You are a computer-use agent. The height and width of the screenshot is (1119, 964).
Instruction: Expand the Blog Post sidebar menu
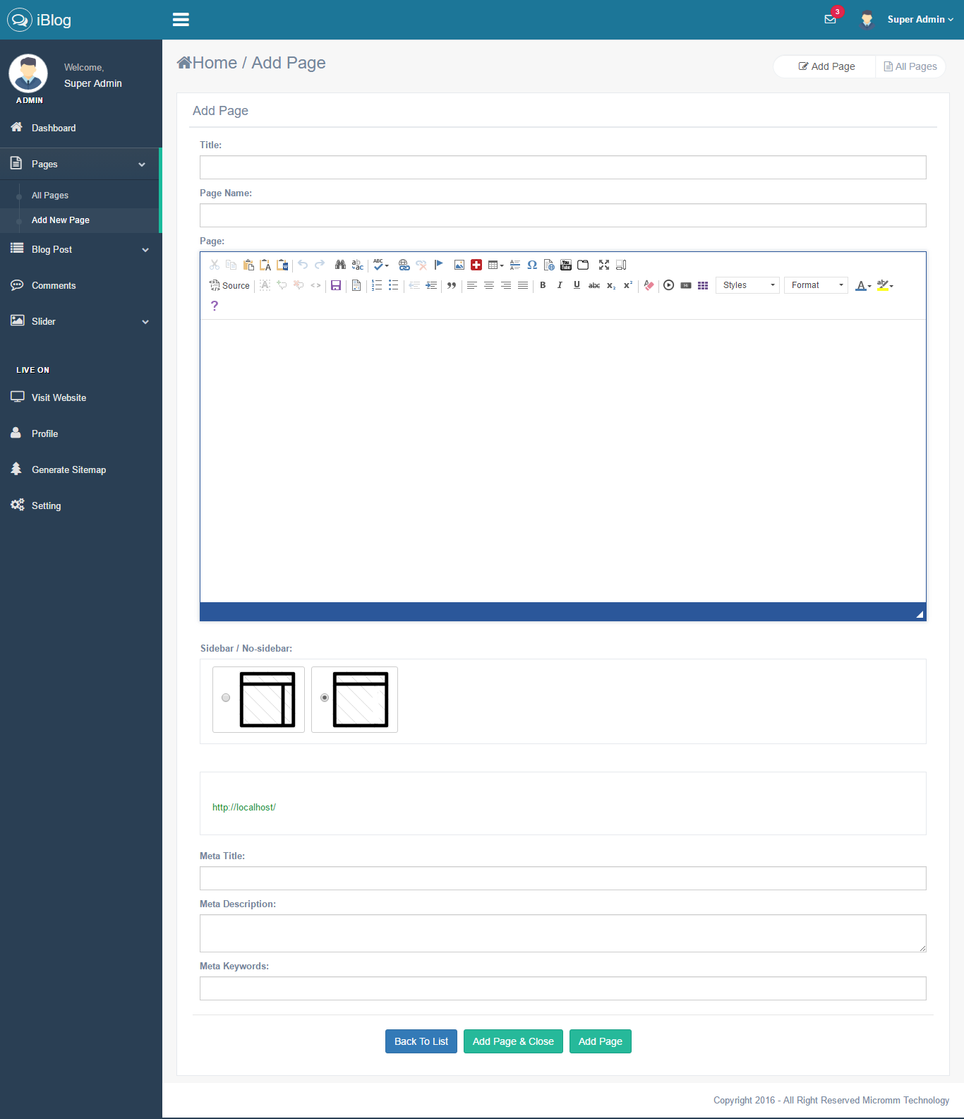[x=80, y=250]
